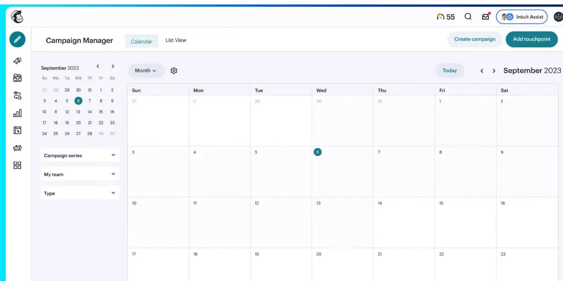The width and height of the screenshot is (563, 281).
Task: Click September 15 cell in main calendar
Action: [x=465, y=222]
